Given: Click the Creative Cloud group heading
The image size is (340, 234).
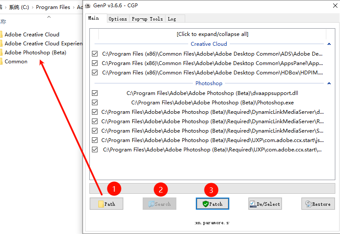Looking at the screenshot, I should [x=209, y=44].
